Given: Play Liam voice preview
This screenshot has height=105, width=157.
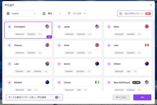Looking at the screenshot, I should point(109,45).
